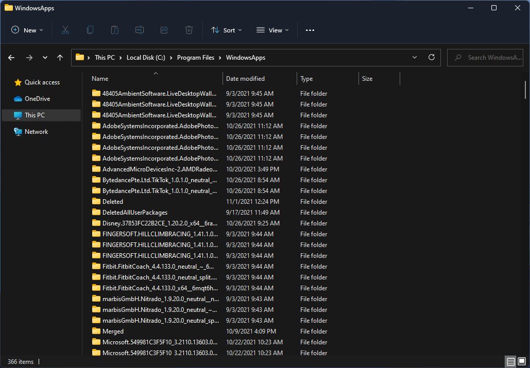
Task: Open Quick access in navigation pane
Action: [x=42, y=82]
